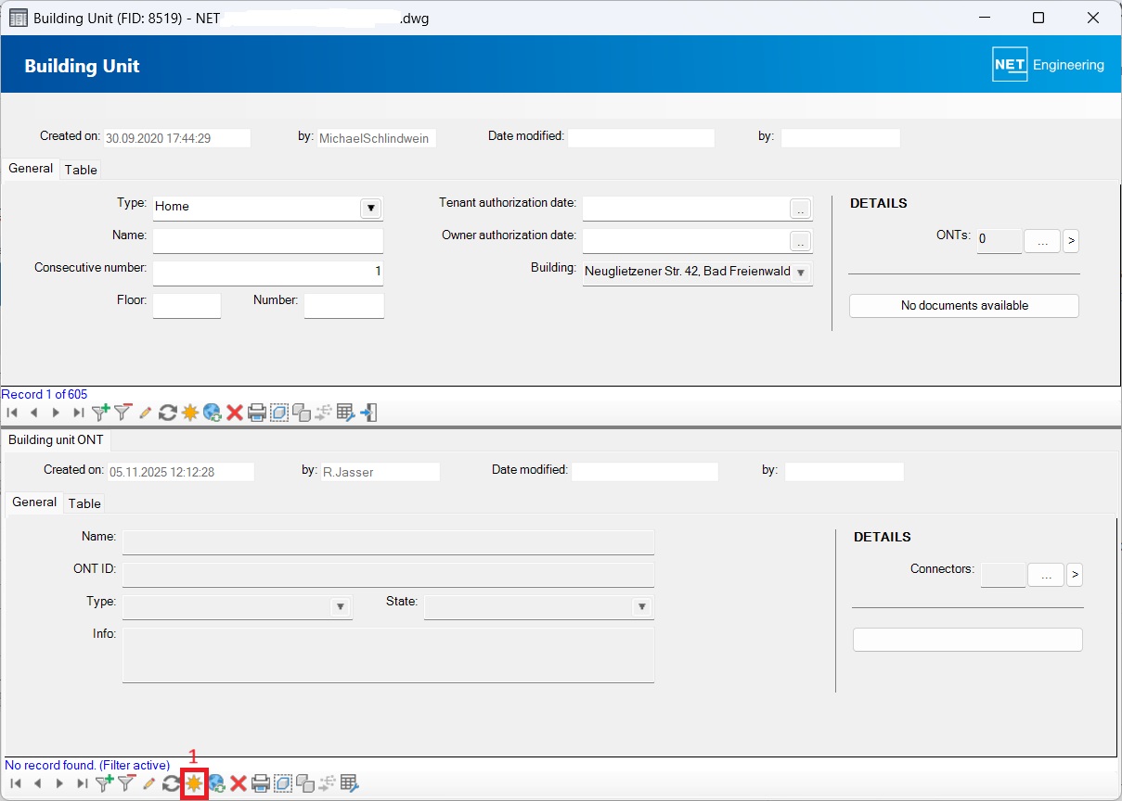
Task: Click red X delete icon in upper toolbar
Action: 235,413
